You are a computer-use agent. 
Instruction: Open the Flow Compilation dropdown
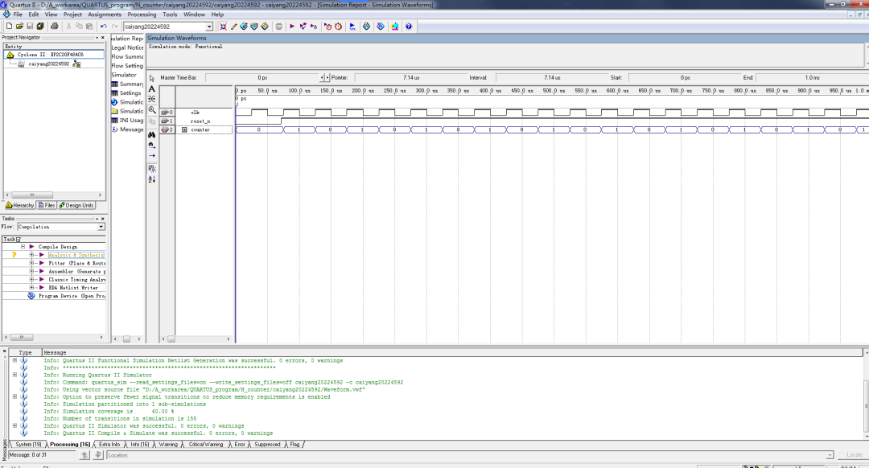pyautogui.click(x=101, y=227)
